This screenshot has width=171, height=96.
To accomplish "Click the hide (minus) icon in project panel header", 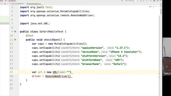I will [x=8, y=3].
